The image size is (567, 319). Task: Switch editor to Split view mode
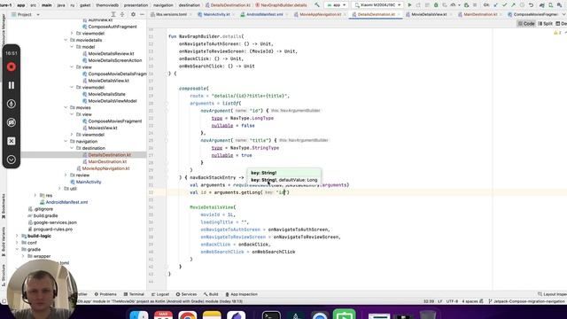point(546,24)
